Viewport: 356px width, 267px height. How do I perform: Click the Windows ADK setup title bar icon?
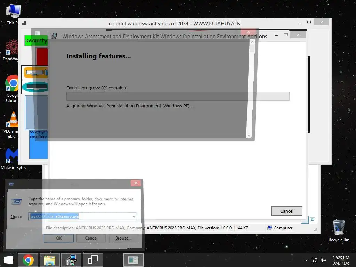54,36
